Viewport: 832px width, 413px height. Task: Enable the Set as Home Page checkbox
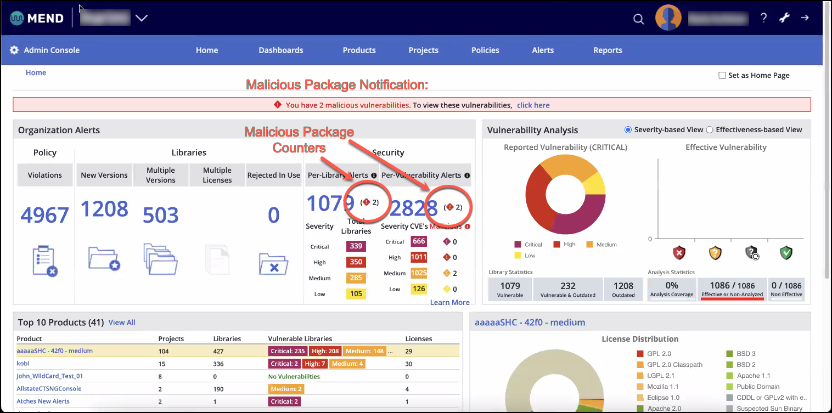[x=722, y=76]
